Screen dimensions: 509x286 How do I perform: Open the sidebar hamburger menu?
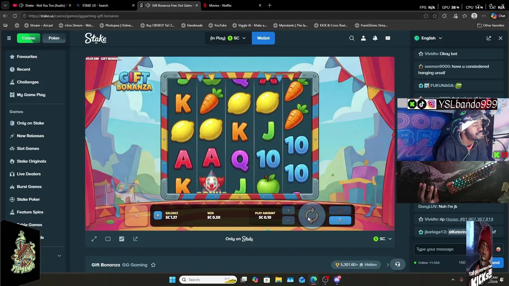click(x=9, y=38)
